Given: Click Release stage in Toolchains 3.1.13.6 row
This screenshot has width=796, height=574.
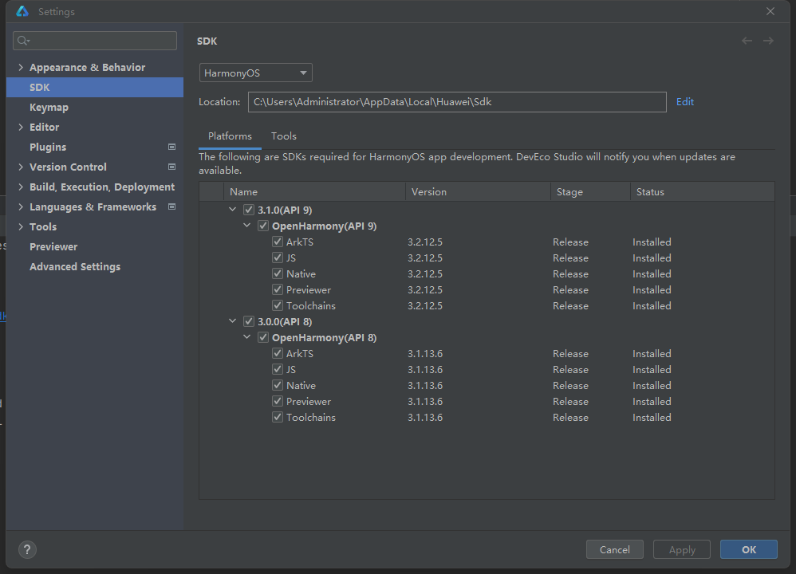Looking at the screenshot, I should [x=570, y=418].
